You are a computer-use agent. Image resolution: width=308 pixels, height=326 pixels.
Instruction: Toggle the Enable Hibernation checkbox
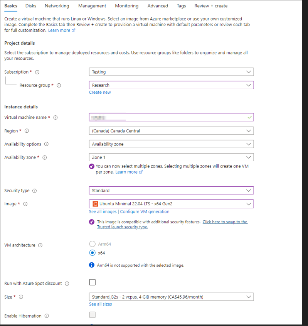pos(93,315)
